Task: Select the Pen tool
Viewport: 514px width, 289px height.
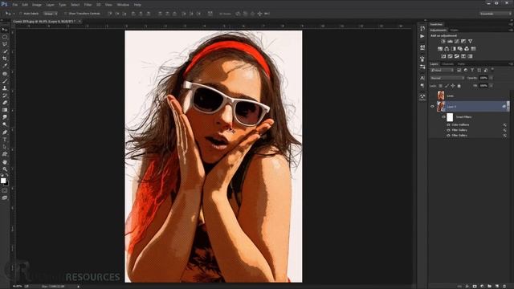Action: click(5, 132)
